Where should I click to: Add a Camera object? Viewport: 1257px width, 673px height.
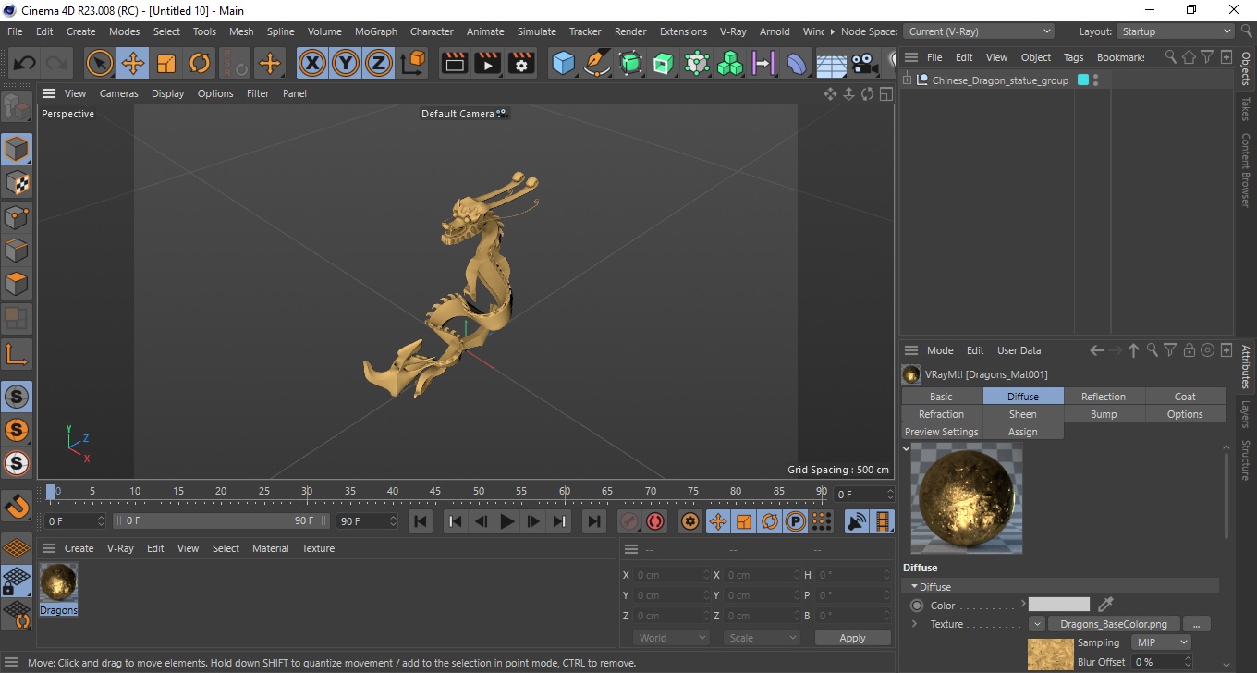pyautogui.click(x=864, y=64)
